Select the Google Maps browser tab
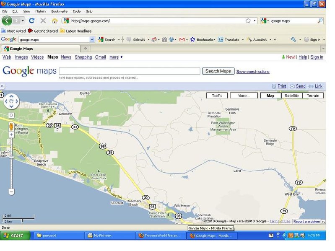Viewport: 335px width, 251px height. point(41,49)
